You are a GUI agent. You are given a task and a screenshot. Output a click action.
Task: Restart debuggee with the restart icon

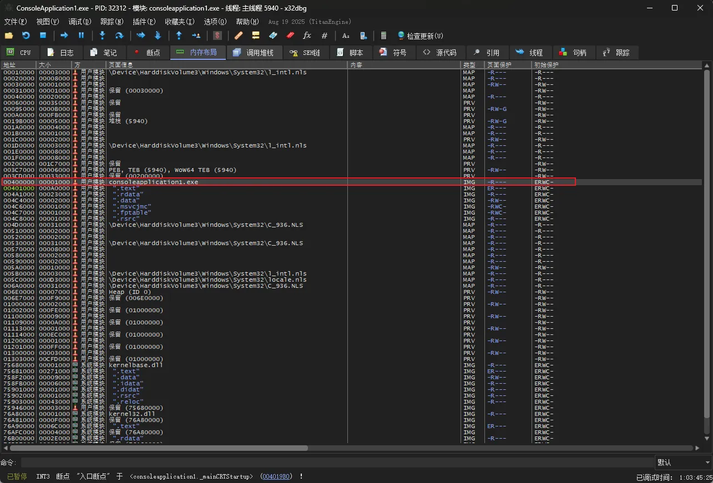coord(26,35)
